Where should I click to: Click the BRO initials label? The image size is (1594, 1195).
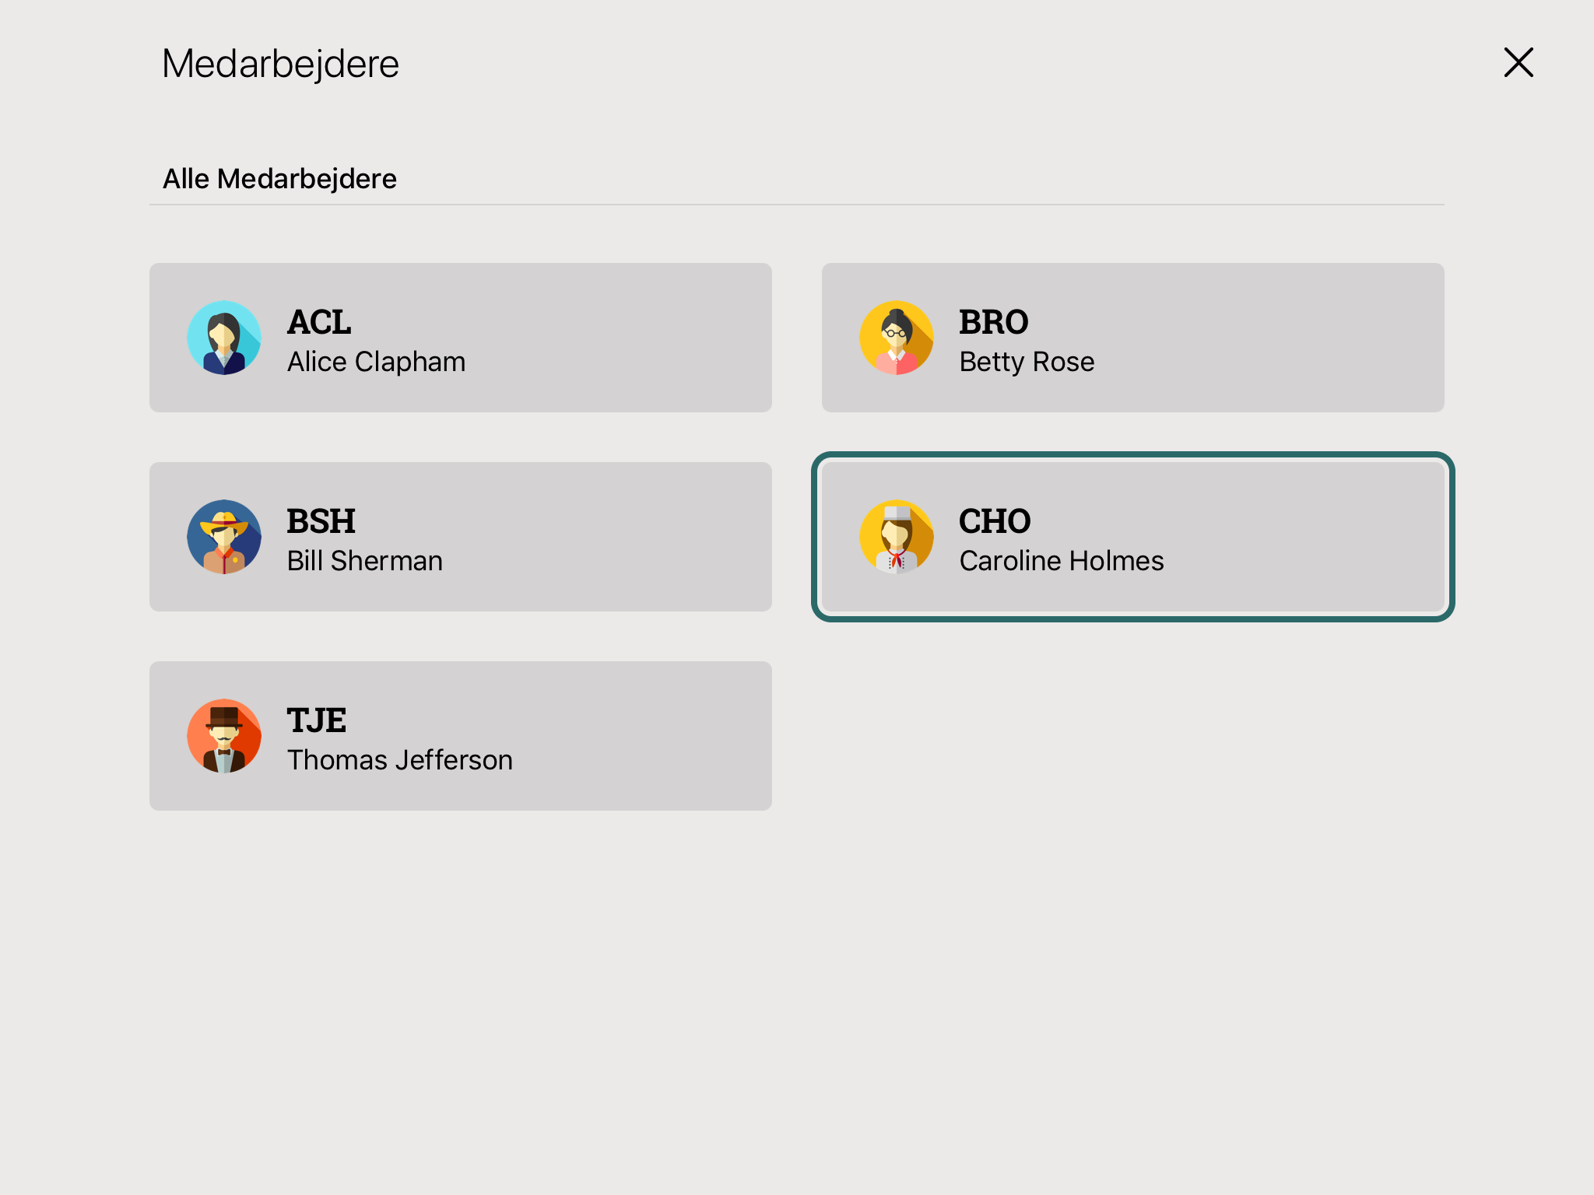click(x=994, y=322)
